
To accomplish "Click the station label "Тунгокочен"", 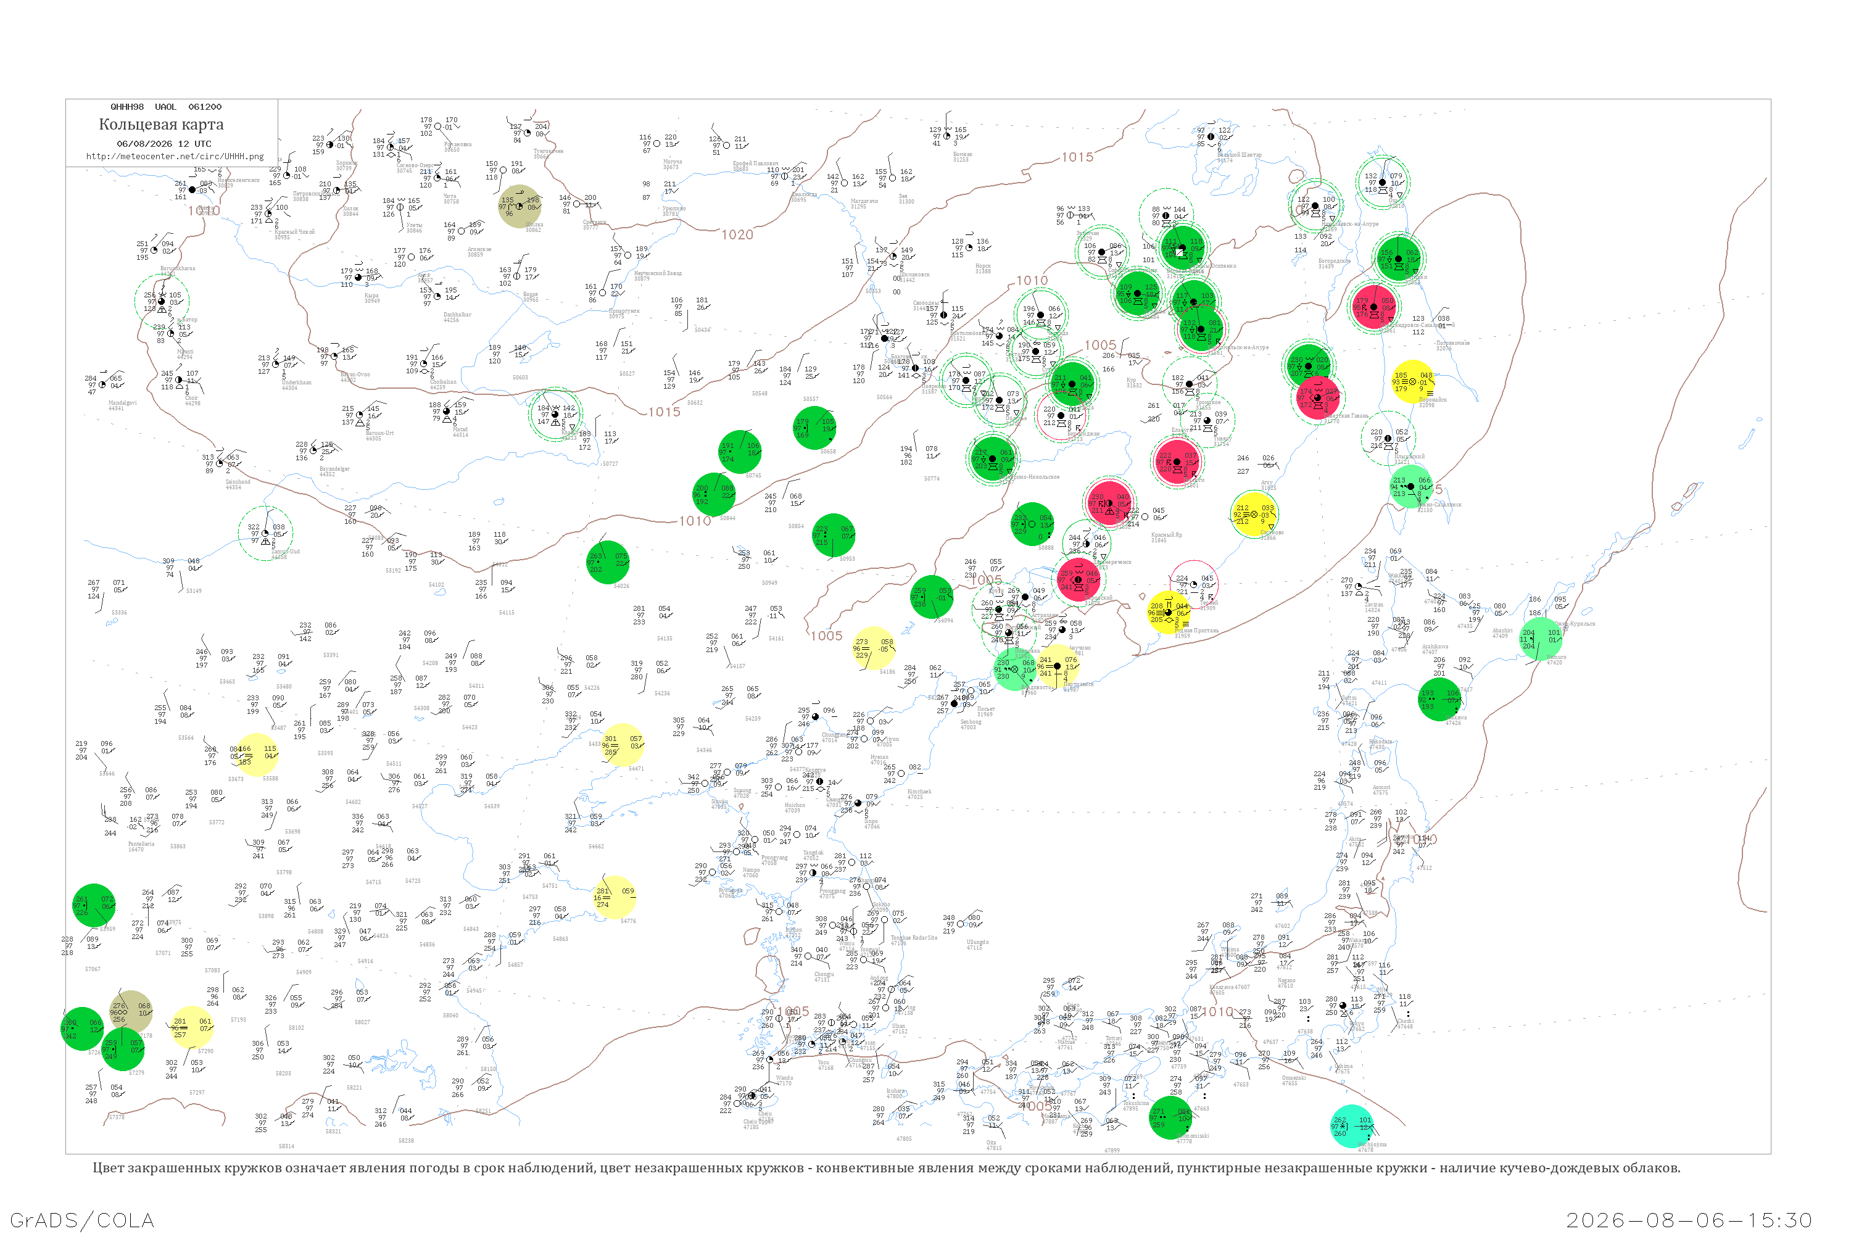I will [x=549, y=152].
